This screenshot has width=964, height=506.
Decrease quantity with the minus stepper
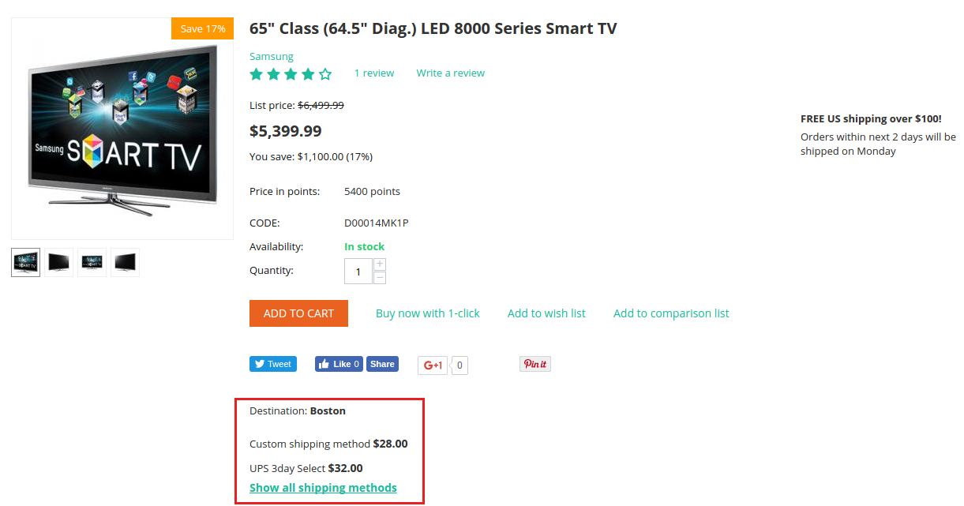[380, 277]
